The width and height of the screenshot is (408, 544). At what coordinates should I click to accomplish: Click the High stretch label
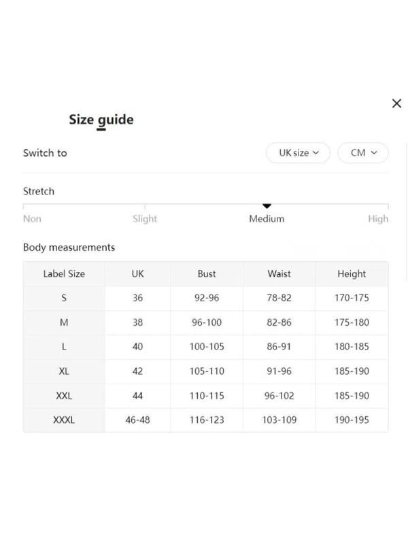(378, 218)
